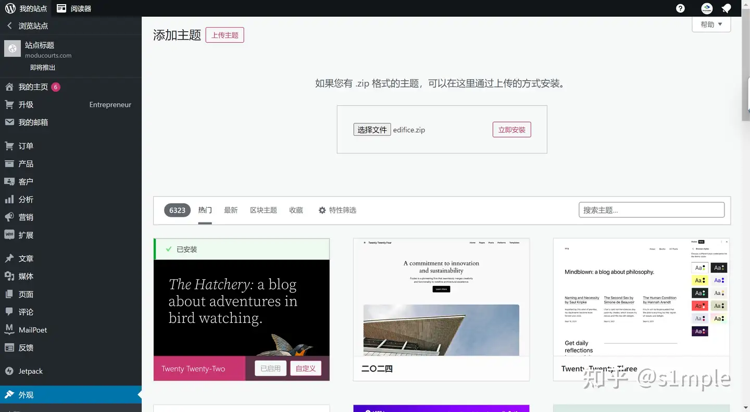Switch to the 收藏 tab

[296, 210]
